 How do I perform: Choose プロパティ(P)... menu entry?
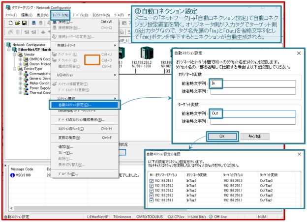coord(85,174)
